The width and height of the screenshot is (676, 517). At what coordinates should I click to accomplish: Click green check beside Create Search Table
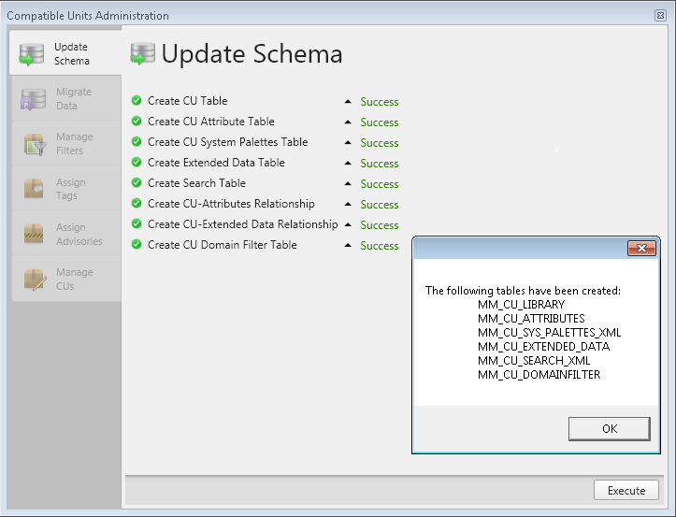pos(137,183)
